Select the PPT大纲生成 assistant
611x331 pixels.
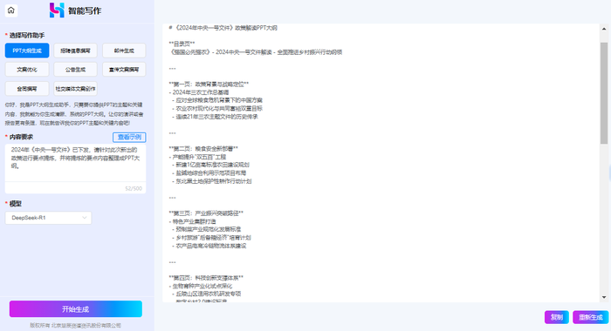tap(27, 51)
